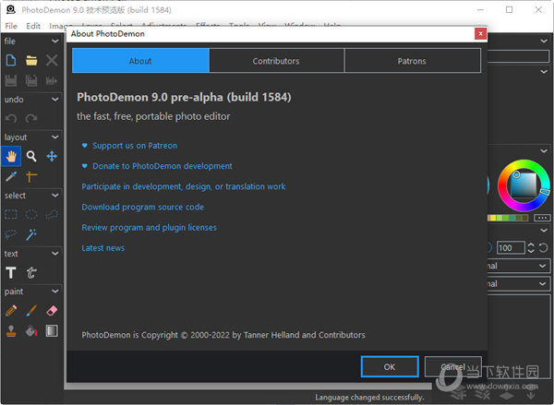The height and width of the screenshot is (405, 554).
Task: Click the Save copy icon
Action: (x=31, y=81)
